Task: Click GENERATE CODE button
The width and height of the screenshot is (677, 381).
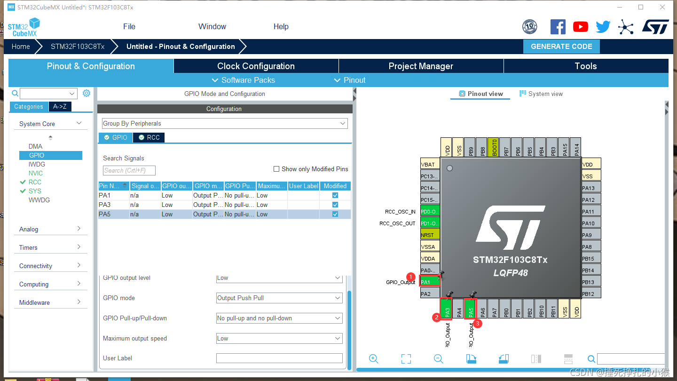Action: [561, 47]
